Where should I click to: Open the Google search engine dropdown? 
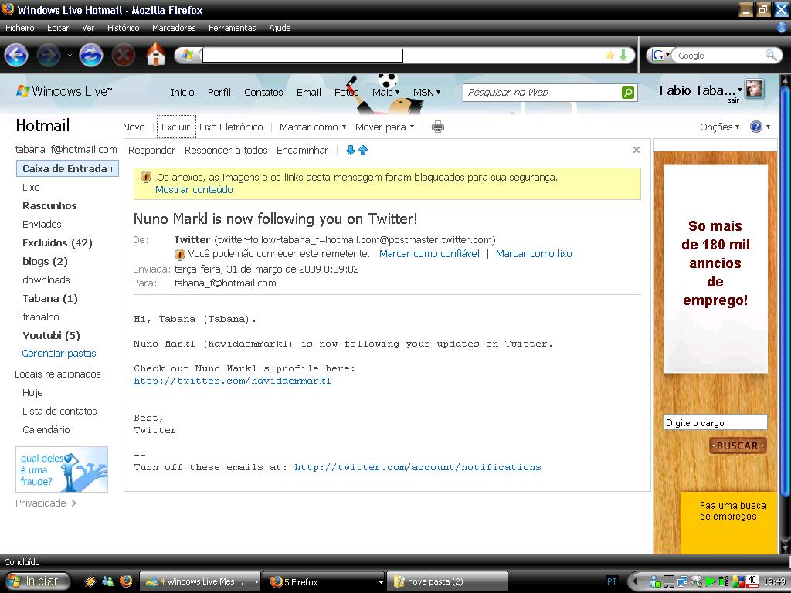(x=661, y=55)
